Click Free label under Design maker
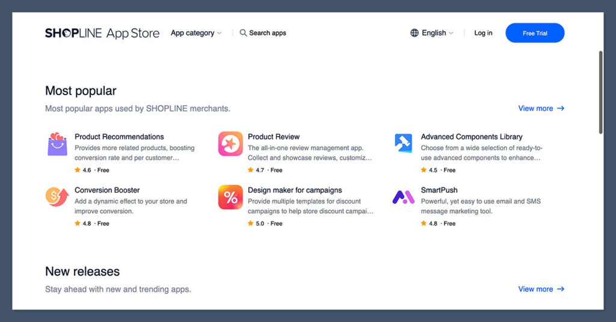 tap(276, 223)
